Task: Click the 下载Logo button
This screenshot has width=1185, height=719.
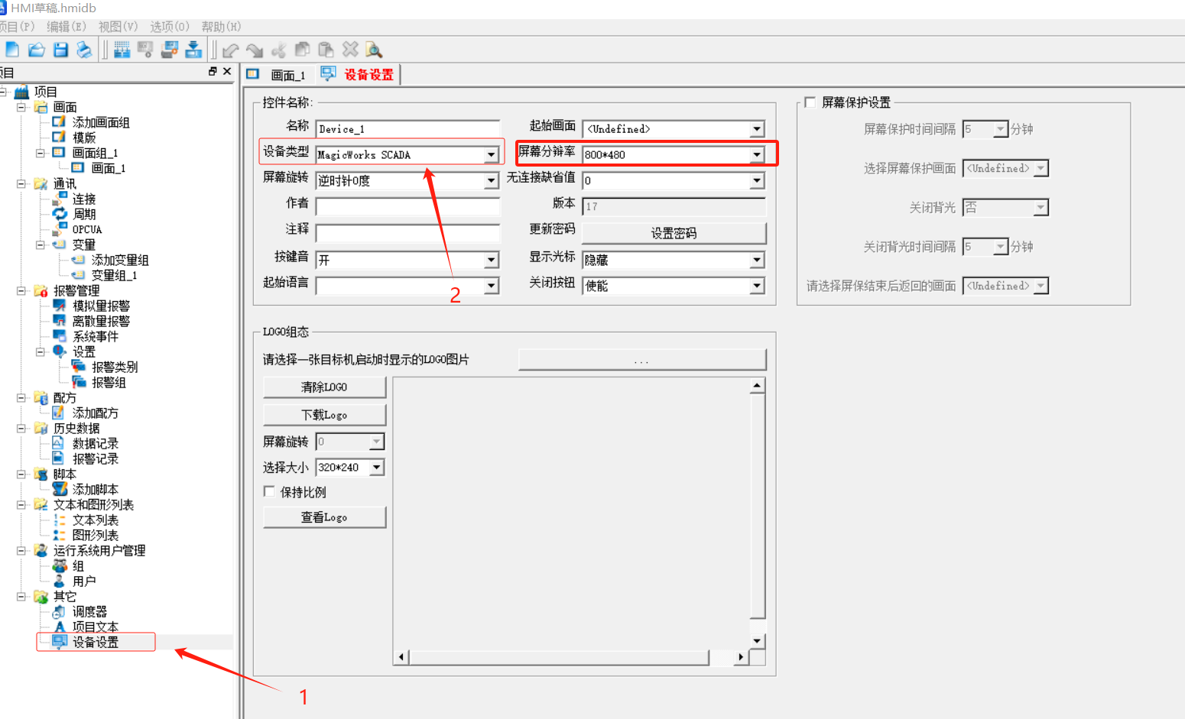Action: pyautogui.click(x=324, y=415)
